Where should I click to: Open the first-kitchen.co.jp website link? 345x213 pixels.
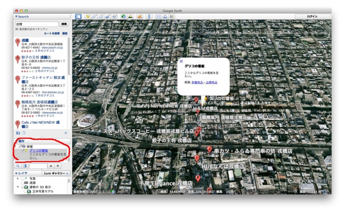click(x=53, y=92)
